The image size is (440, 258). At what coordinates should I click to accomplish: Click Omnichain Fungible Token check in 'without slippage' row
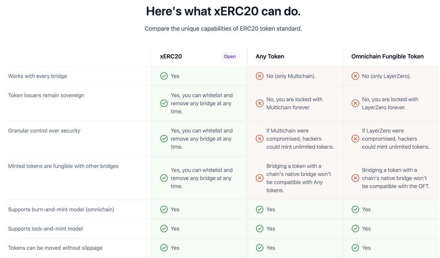[355, 248]
